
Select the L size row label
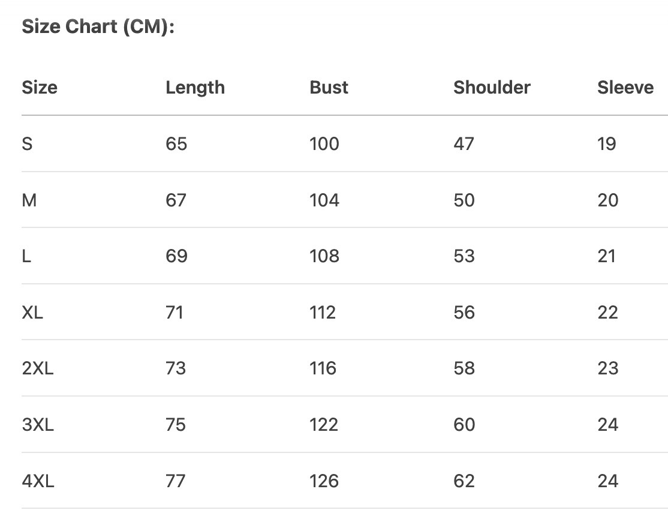click(26, 256)
